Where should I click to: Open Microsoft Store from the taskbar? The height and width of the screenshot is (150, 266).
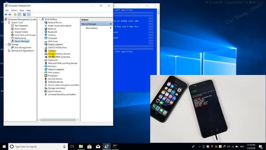tap(89, 146)
